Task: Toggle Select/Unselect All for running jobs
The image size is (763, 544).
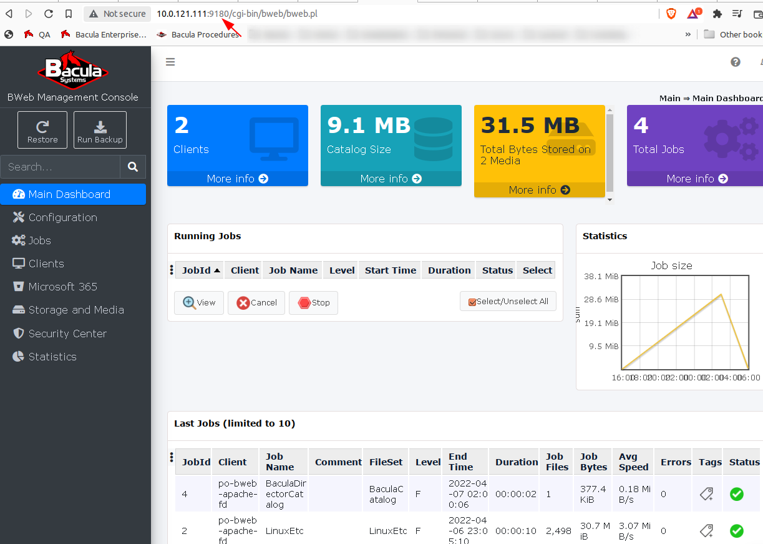Action: 508,302
